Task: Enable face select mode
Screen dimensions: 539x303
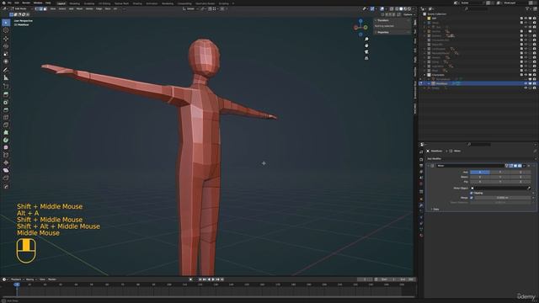Action: coord(45,9)
